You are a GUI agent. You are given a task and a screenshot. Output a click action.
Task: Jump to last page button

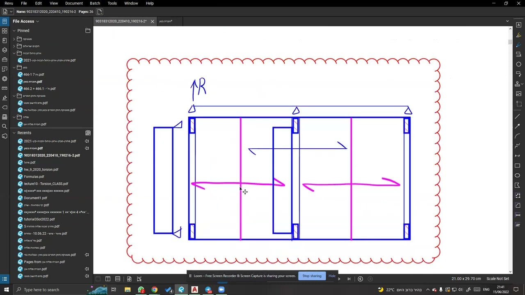(349, 279)
